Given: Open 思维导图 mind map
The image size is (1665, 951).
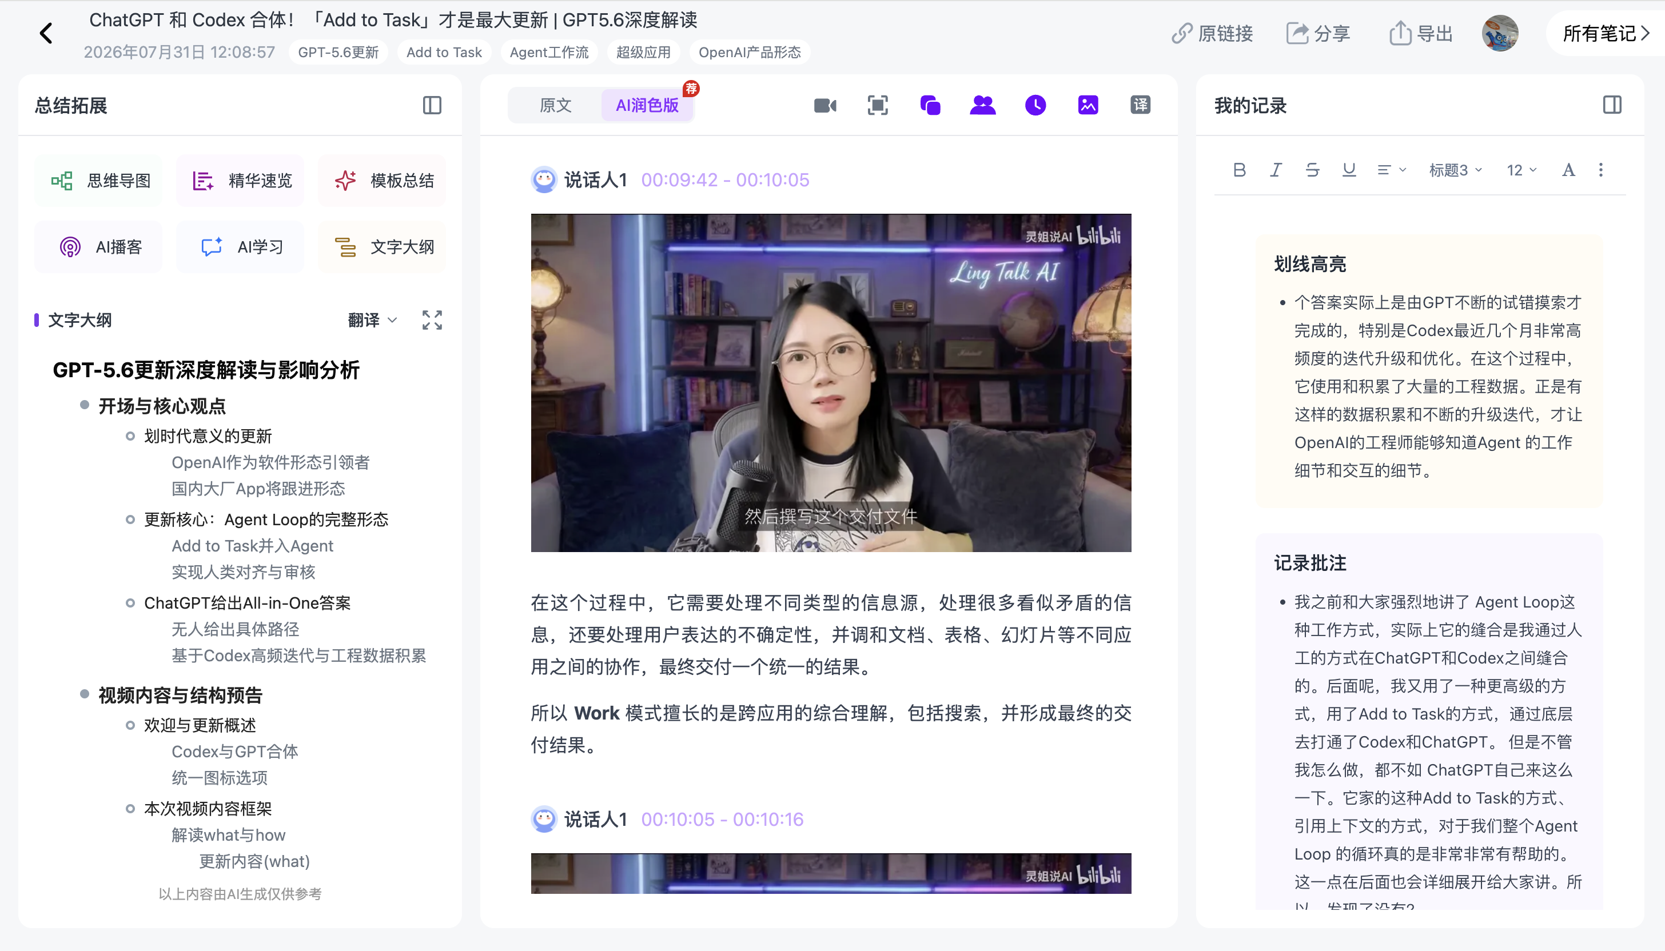Looking at the screenshot, I should [x=99, y=181].
